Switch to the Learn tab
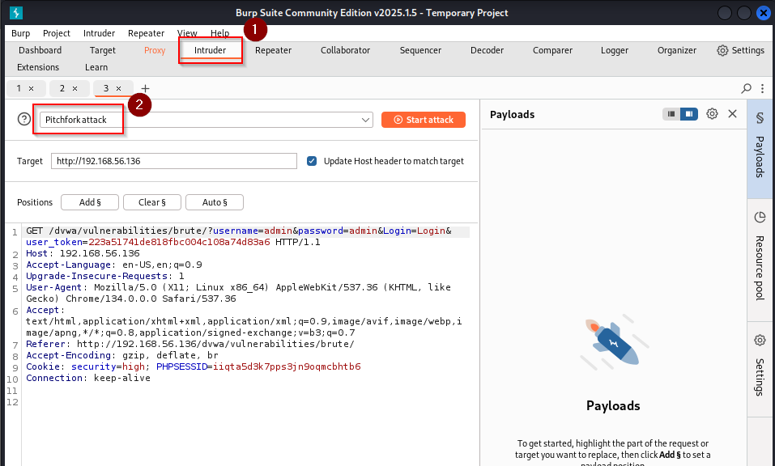Screen dimensions: 775x466 (x=96, y=67)
